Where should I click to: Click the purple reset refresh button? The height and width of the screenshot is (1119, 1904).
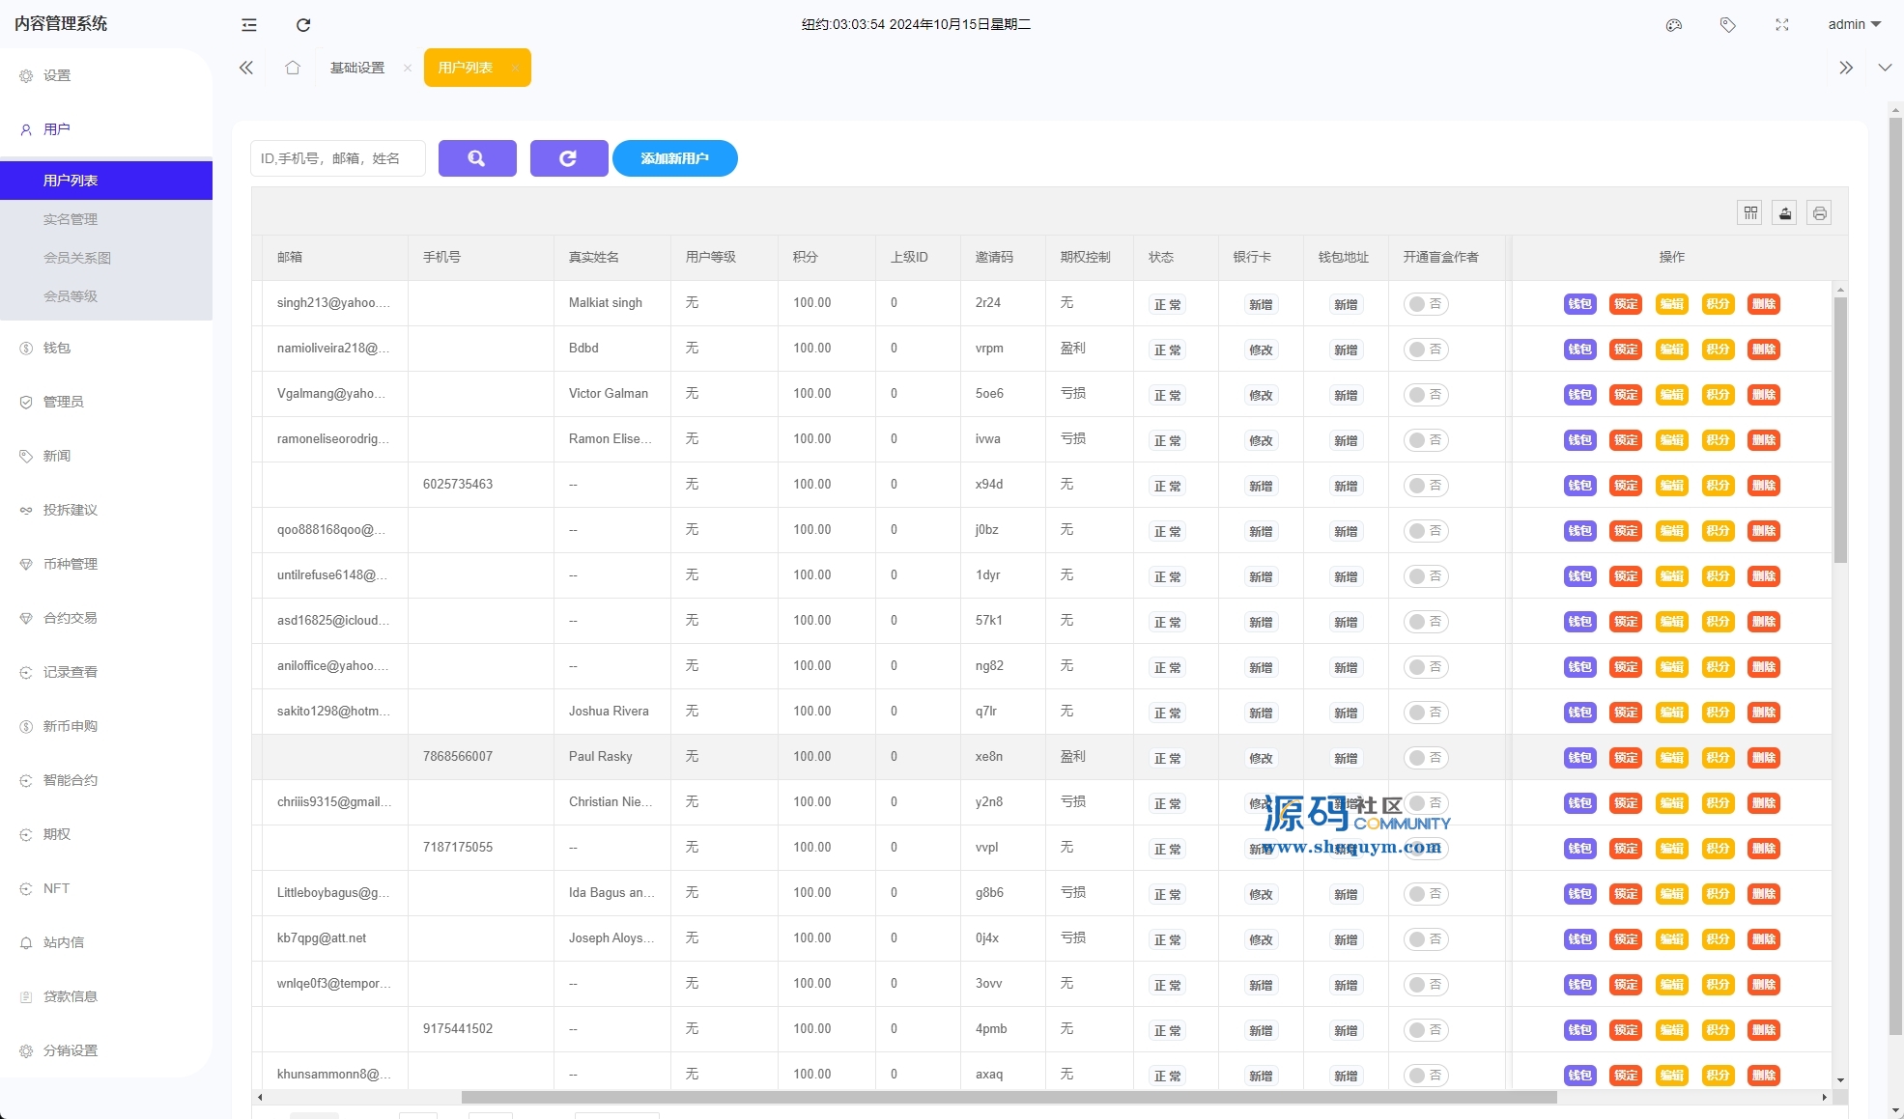point(568,158)
